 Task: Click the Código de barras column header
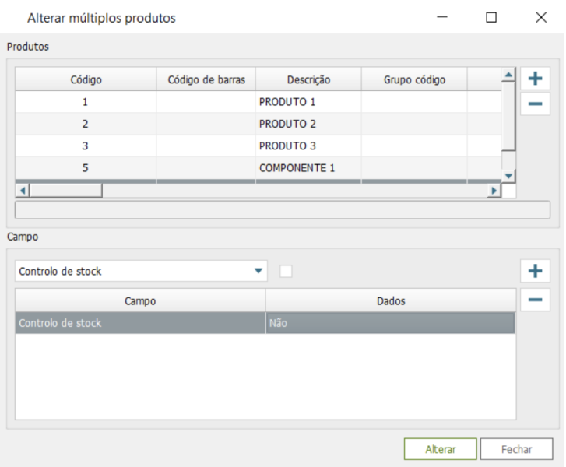click(206, 79)
